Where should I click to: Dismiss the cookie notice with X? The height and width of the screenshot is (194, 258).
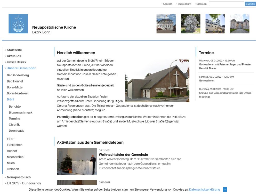[x=225, y=190]
